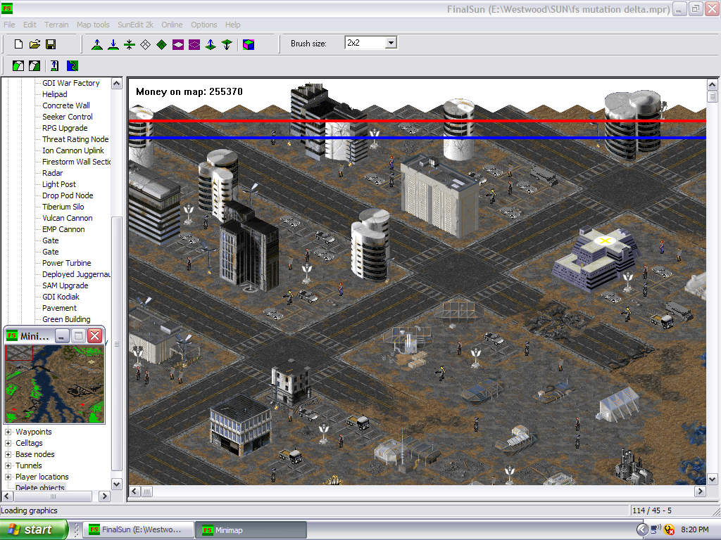Image resolution: width=721 pixels, height=540 pixels.
Task: Click map view horizontal scroll right arrow
Action: pyautogui.click(x=700, y=491)
